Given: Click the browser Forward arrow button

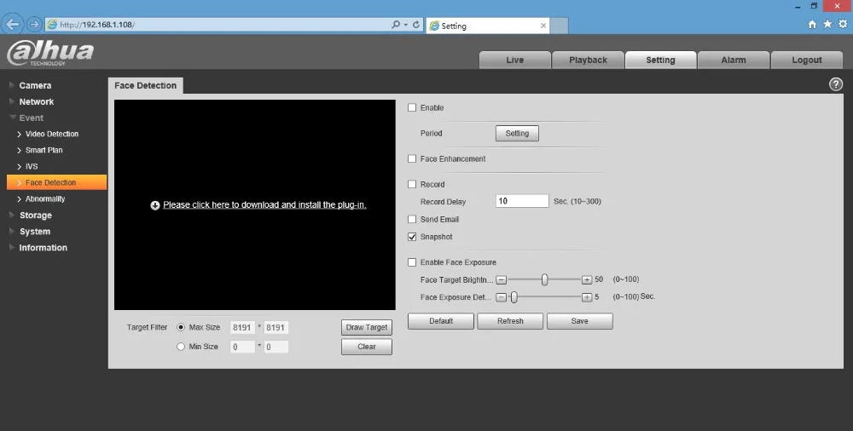Looking at the screenshot, I should (34, 25).
